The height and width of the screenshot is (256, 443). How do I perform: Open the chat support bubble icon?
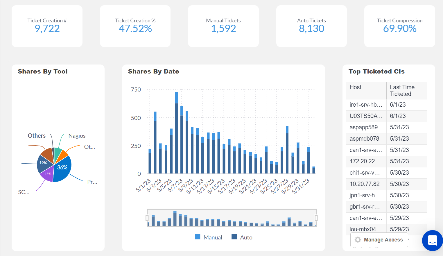(433, 241)
